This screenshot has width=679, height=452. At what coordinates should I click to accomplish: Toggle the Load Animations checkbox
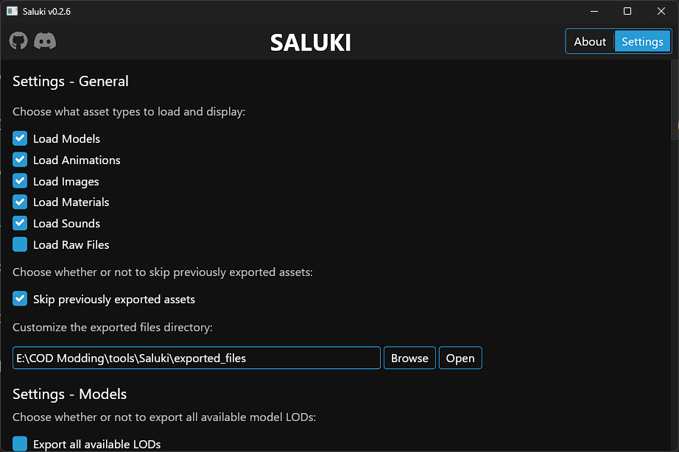20,160
